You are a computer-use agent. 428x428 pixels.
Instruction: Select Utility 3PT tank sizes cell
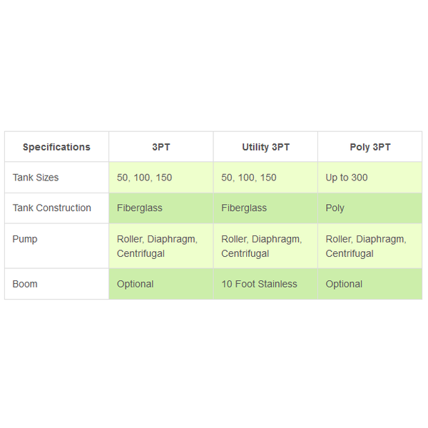pos(265,178)
